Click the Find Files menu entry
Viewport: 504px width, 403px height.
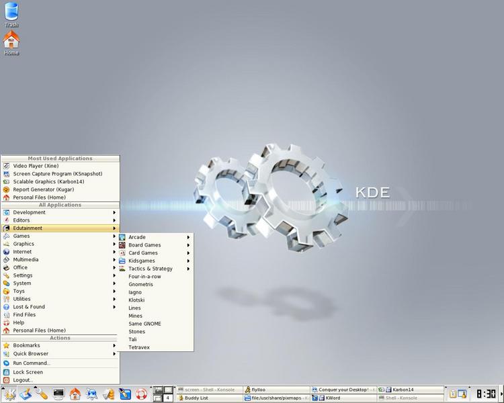pos(60,314)
